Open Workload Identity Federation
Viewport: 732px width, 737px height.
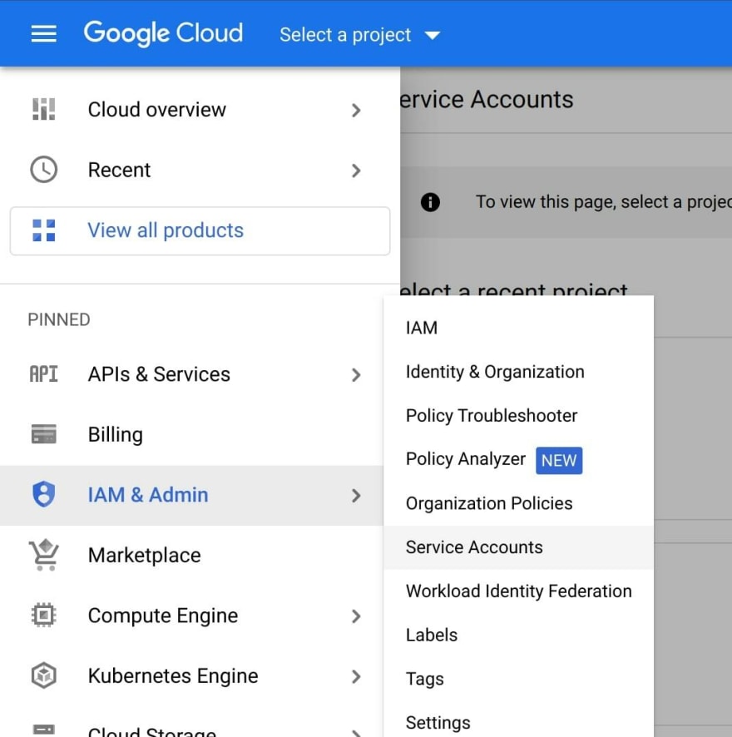click(518, 591)
